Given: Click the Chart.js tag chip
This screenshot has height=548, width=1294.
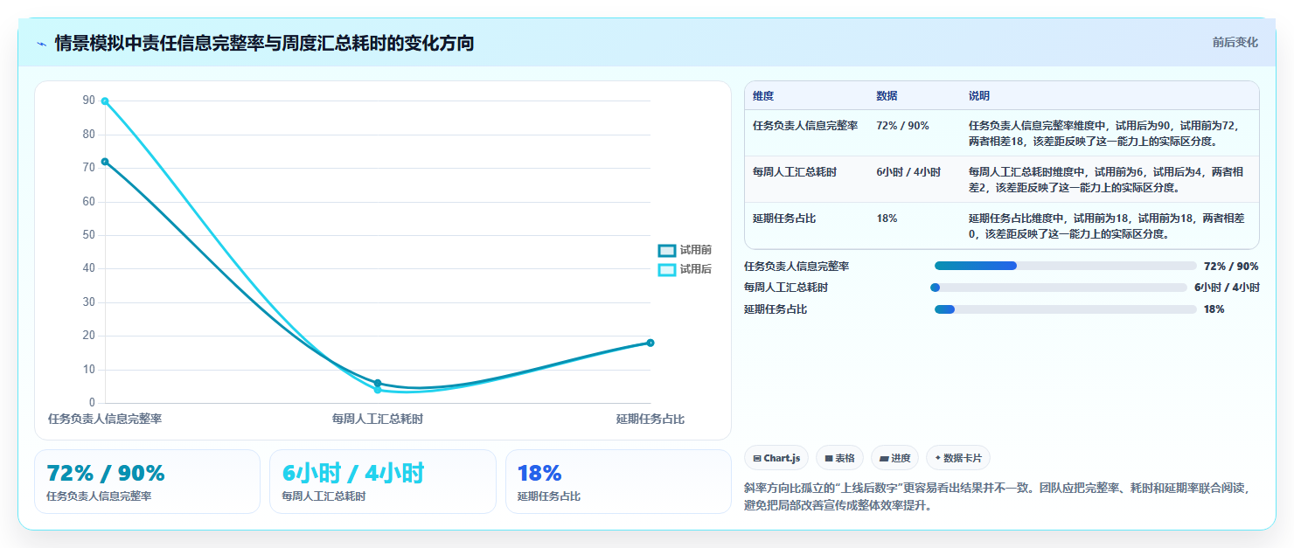Looking at the screenshot, I should pyautogui.click(x=776, y=458).
